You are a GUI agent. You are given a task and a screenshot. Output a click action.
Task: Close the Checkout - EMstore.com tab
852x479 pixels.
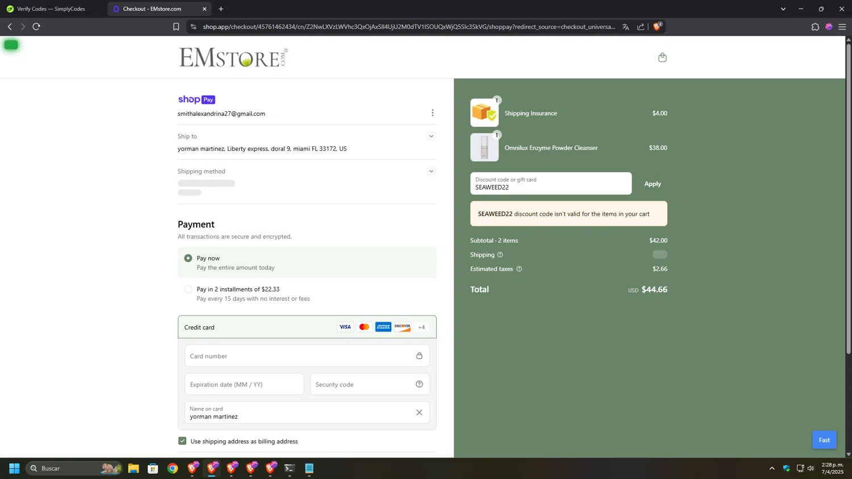point(204,9)
